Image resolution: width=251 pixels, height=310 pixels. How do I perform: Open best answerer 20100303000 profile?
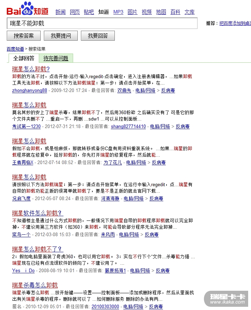tap(105, 306)
